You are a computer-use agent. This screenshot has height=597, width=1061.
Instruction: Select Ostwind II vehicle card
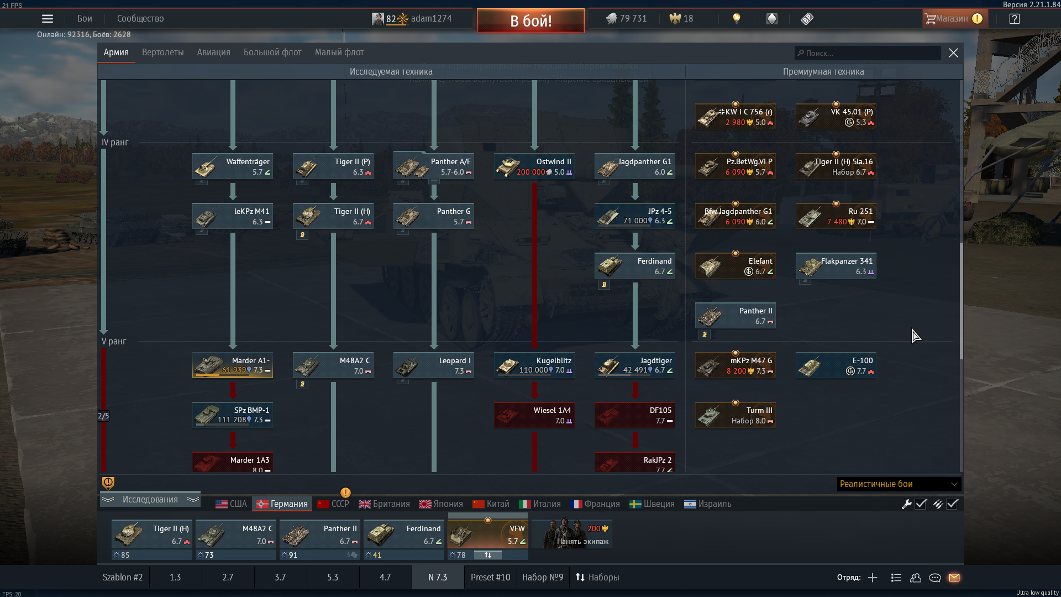coord(534,166)
